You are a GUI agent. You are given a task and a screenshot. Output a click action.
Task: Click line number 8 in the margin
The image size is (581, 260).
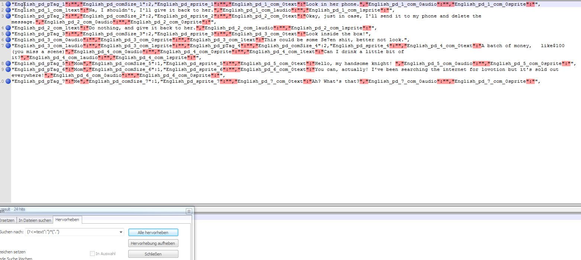pos(3,64)
